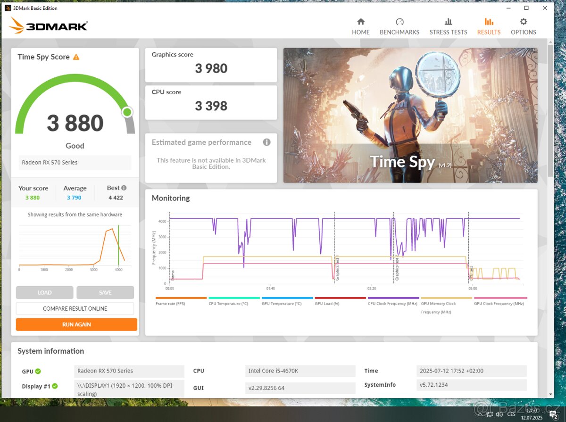Click the info icon next to Best
This screenshot has height=422, width=566.
(124, 188)
